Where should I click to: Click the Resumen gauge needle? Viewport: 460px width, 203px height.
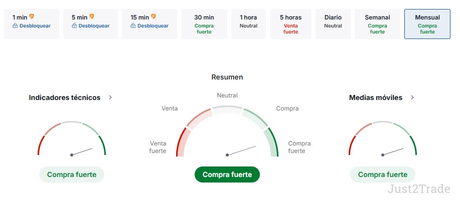(242, 150)
